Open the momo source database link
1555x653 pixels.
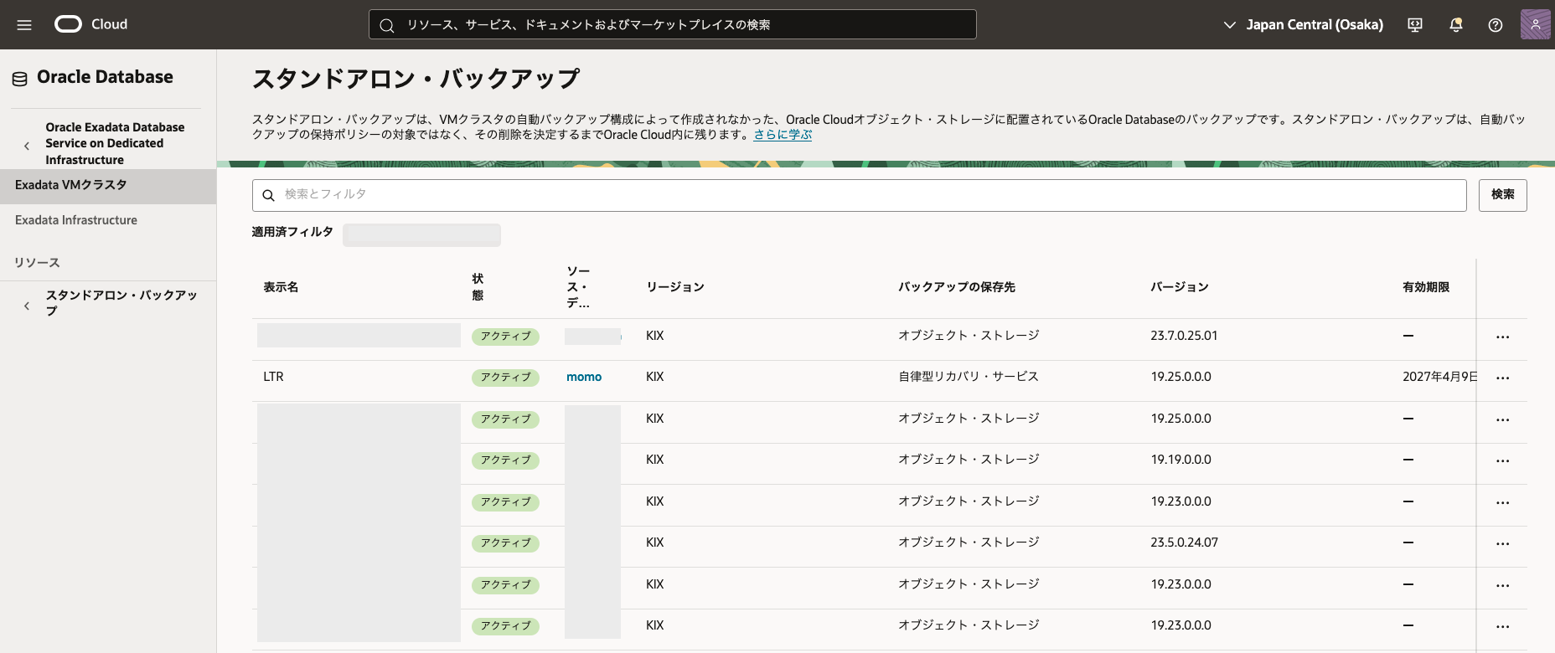coord(584,378)
